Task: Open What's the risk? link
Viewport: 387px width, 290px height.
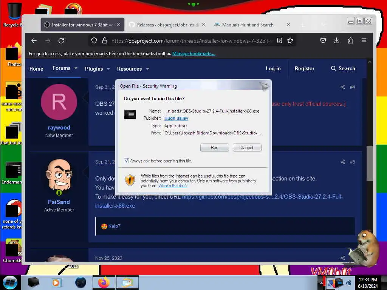Action: 173,186
